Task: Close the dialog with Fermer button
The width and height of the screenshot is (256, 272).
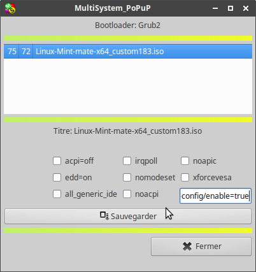Action: [x=201, y=247]
